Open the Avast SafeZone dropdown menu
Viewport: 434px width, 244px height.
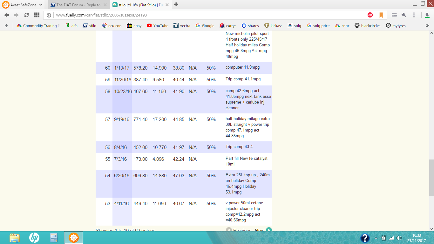coord(41,5)
